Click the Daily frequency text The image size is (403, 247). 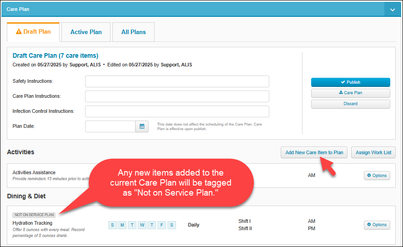[x=193, y=225]
